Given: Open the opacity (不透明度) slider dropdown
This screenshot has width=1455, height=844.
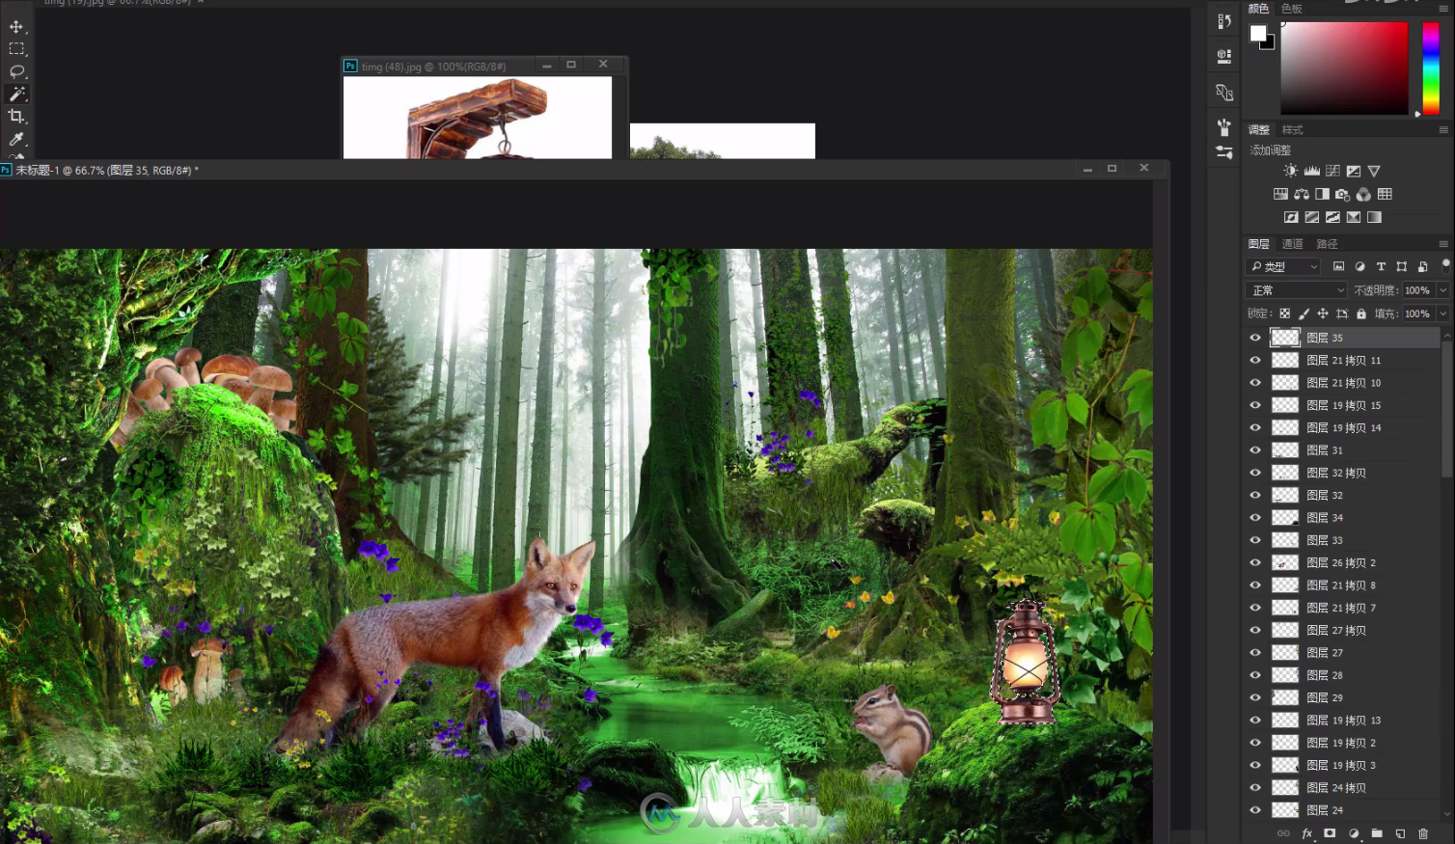Looking at the screenshot, I should tap(1443, 290).
